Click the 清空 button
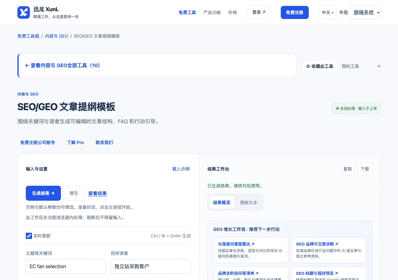 click(x=74, y=193)
